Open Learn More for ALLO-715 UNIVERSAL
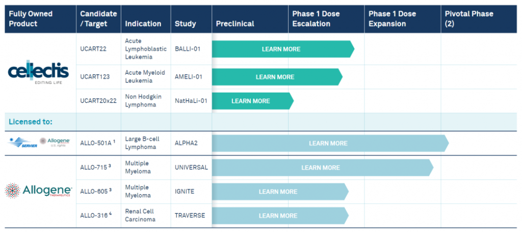The height and width of the screenshot is (232, 522). point(321,167)
